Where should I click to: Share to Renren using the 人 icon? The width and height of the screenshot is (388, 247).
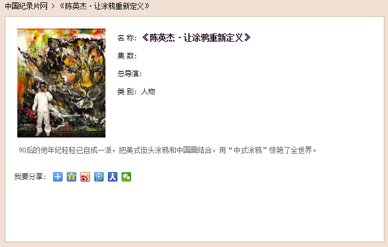113,177
